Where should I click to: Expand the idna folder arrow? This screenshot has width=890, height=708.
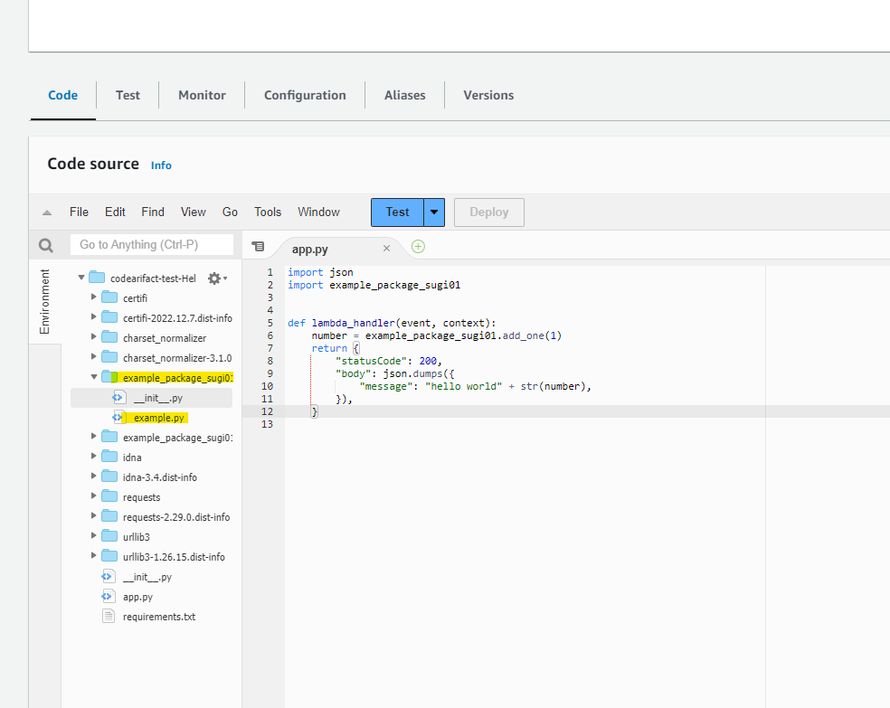click(94, 456)
